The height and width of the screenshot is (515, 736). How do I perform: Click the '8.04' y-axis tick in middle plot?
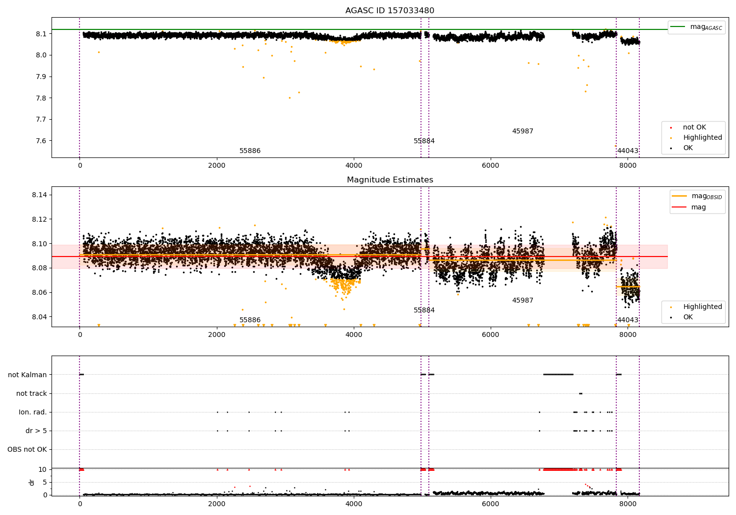click(x=39, y=317)
